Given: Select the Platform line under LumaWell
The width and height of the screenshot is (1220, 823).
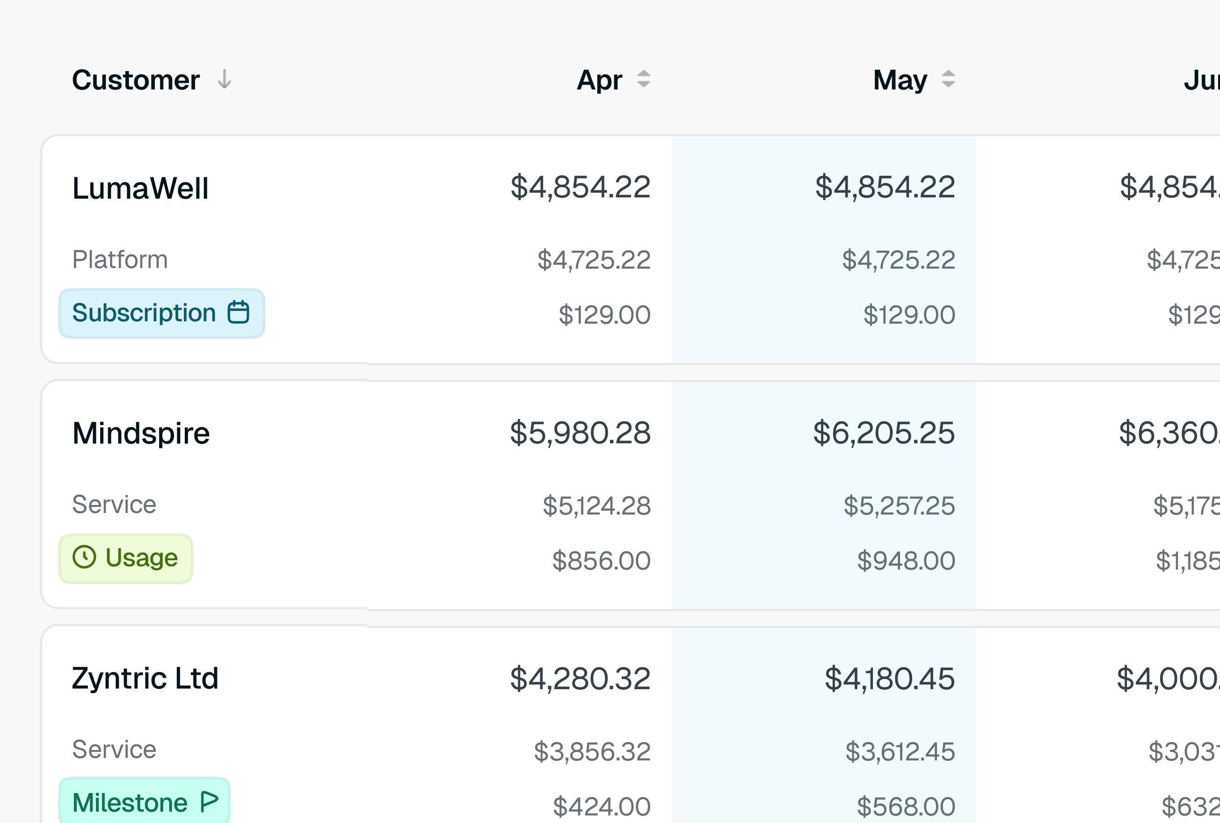Looking at the screenshot, I should tap(120, 259).
